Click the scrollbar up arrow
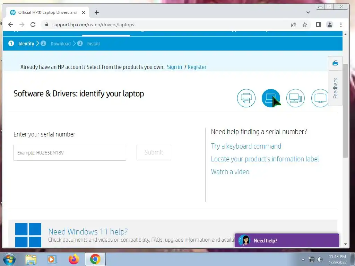 point(345,34)
